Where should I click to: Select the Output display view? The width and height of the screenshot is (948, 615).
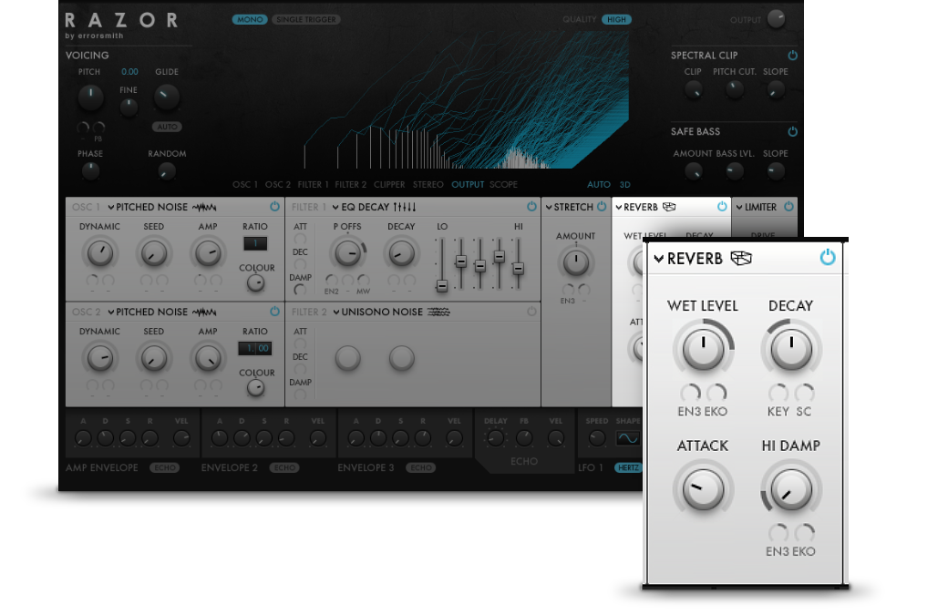tap(468, 185)
